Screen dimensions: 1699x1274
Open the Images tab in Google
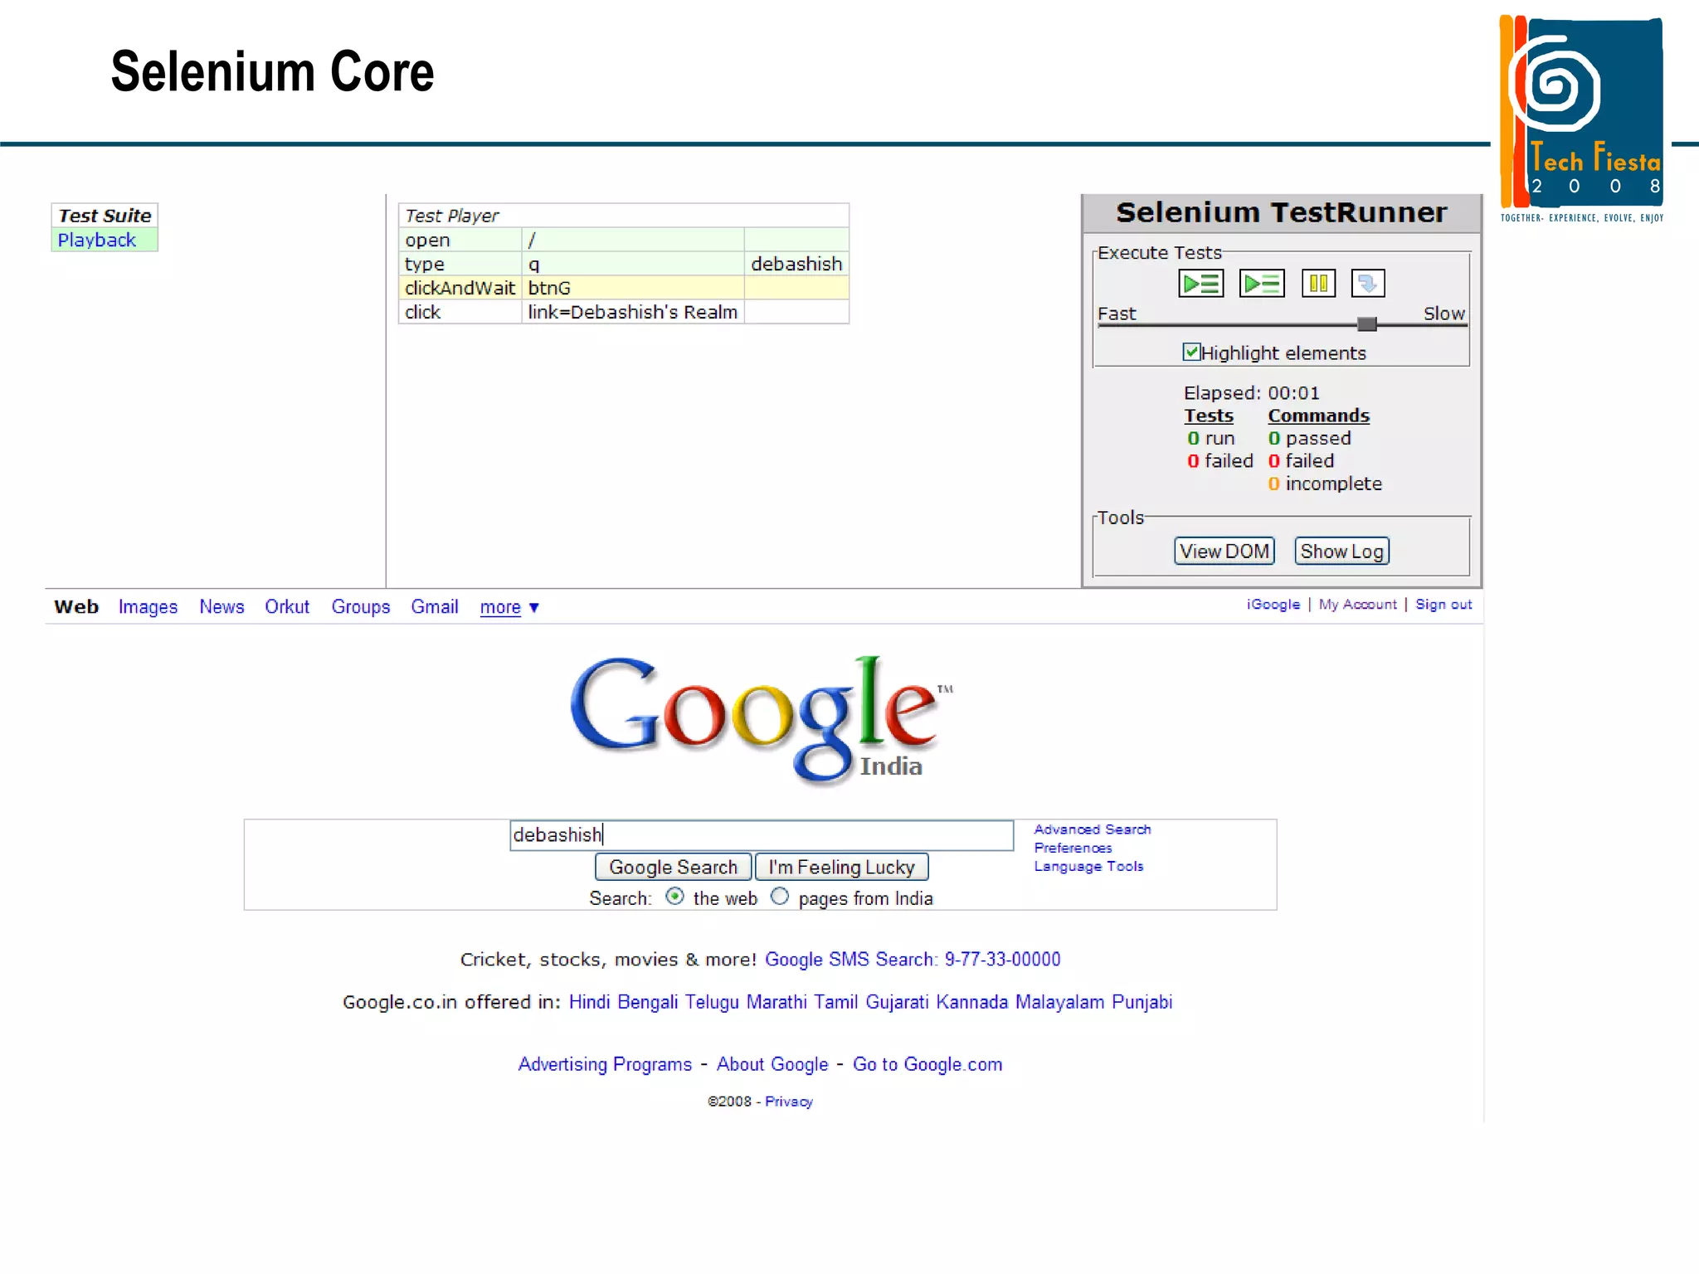(x=148, y=607)
